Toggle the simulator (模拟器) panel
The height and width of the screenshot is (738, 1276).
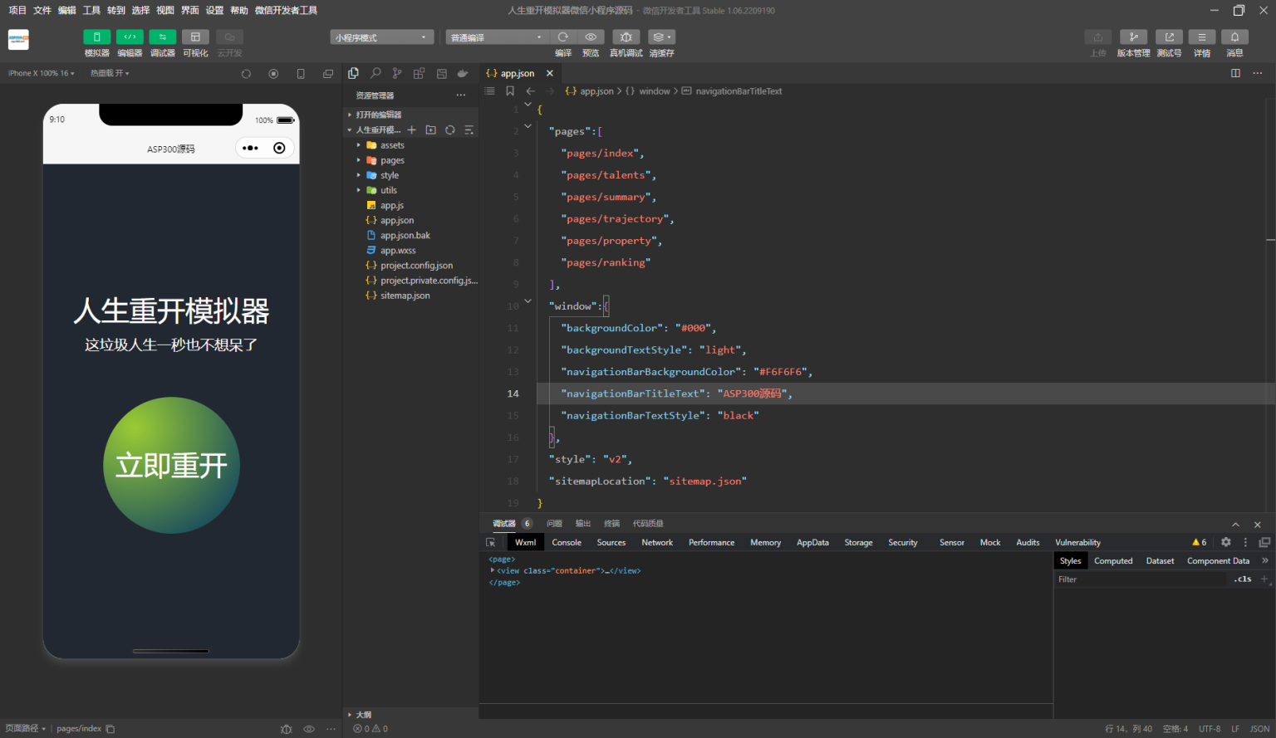tap(96, 37)
